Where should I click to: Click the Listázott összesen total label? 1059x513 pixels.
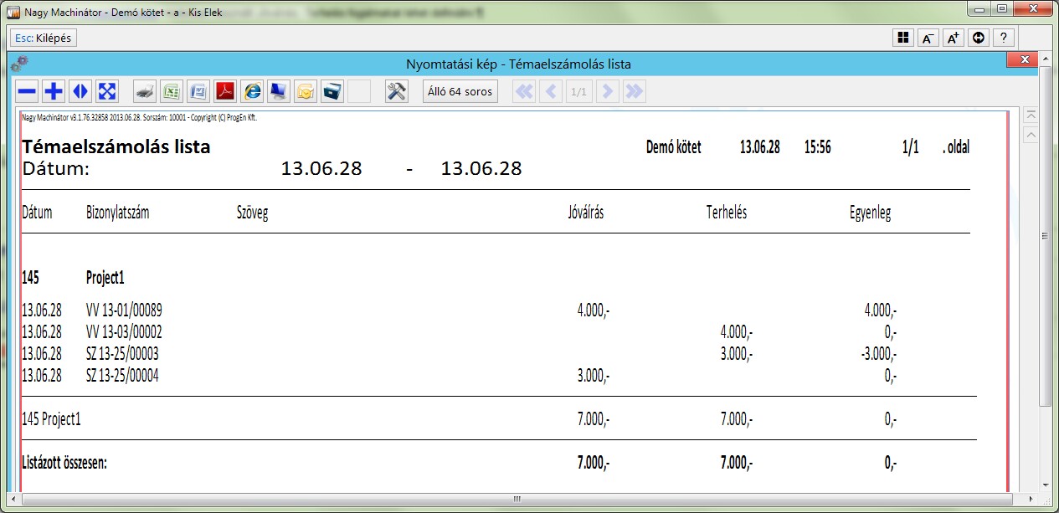pos(64,463)
